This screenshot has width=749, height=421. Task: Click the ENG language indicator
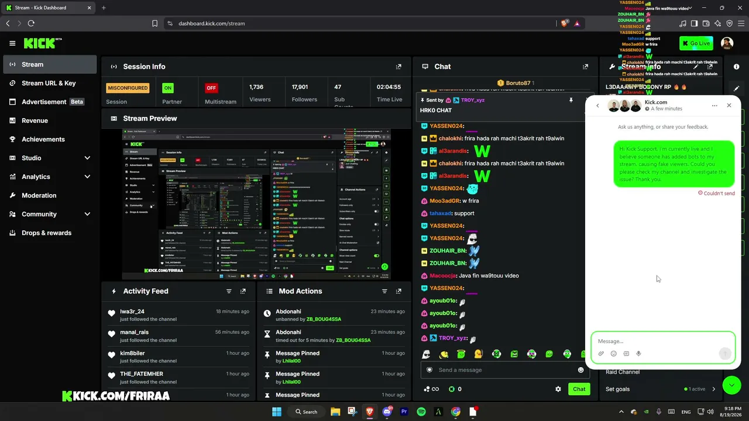point(686,412)
